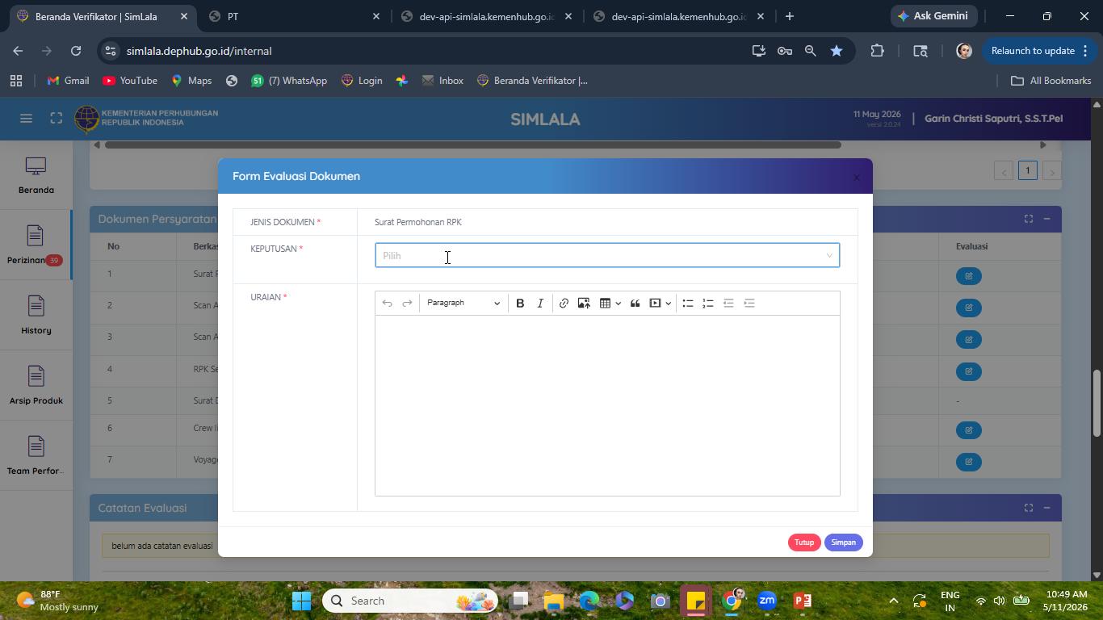
Task: Open Zoom from the taskbar
Action: (x=767, y=601)
